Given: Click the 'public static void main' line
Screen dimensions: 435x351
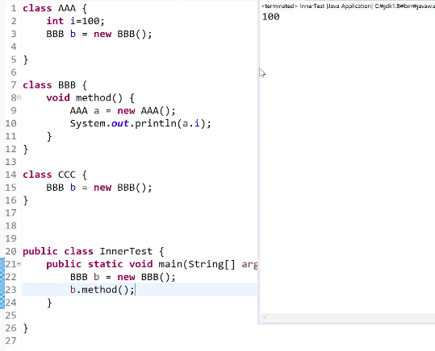Looking at the screenshot, I should (152, 264).
